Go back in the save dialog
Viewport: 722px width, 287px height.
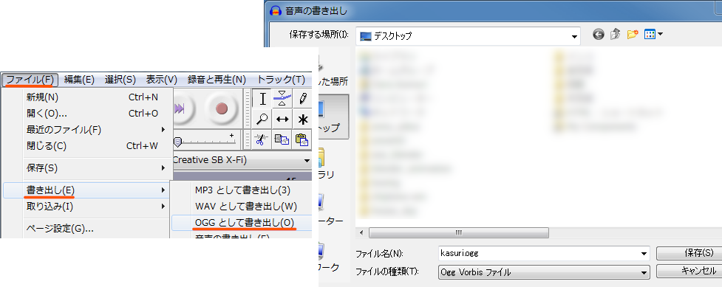click(x=598, y=35)
